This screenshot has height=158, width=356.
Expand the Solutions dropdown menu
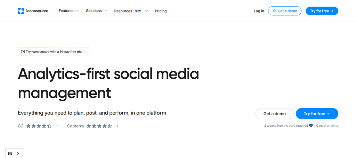97,11
